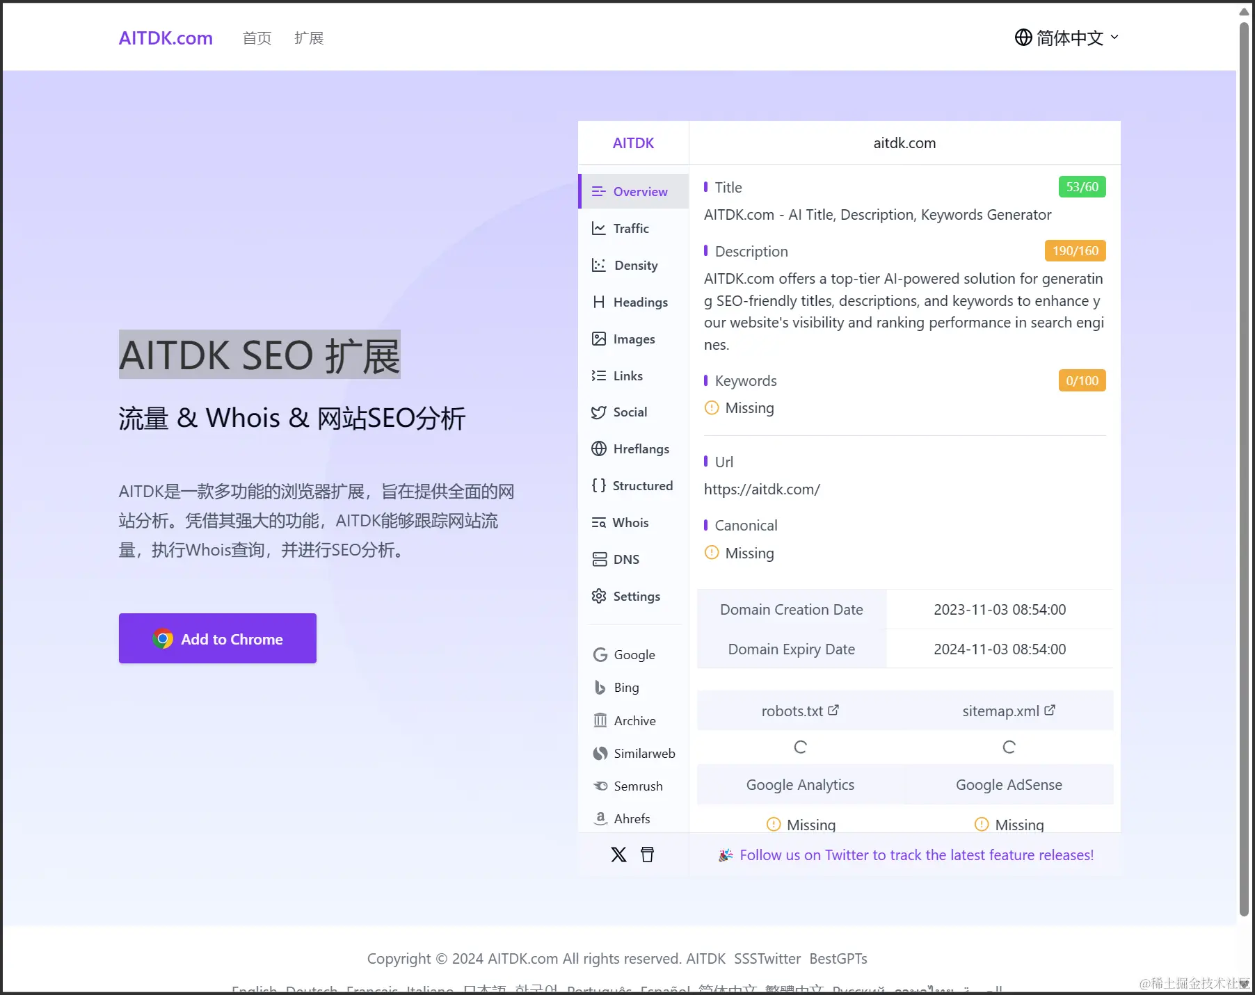Open the 简体中文 language dropdown

click(x=1067, y=38)
